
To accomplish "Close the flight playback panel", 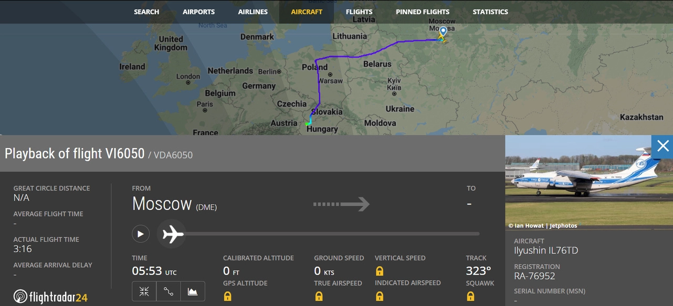I will (663, 146).
